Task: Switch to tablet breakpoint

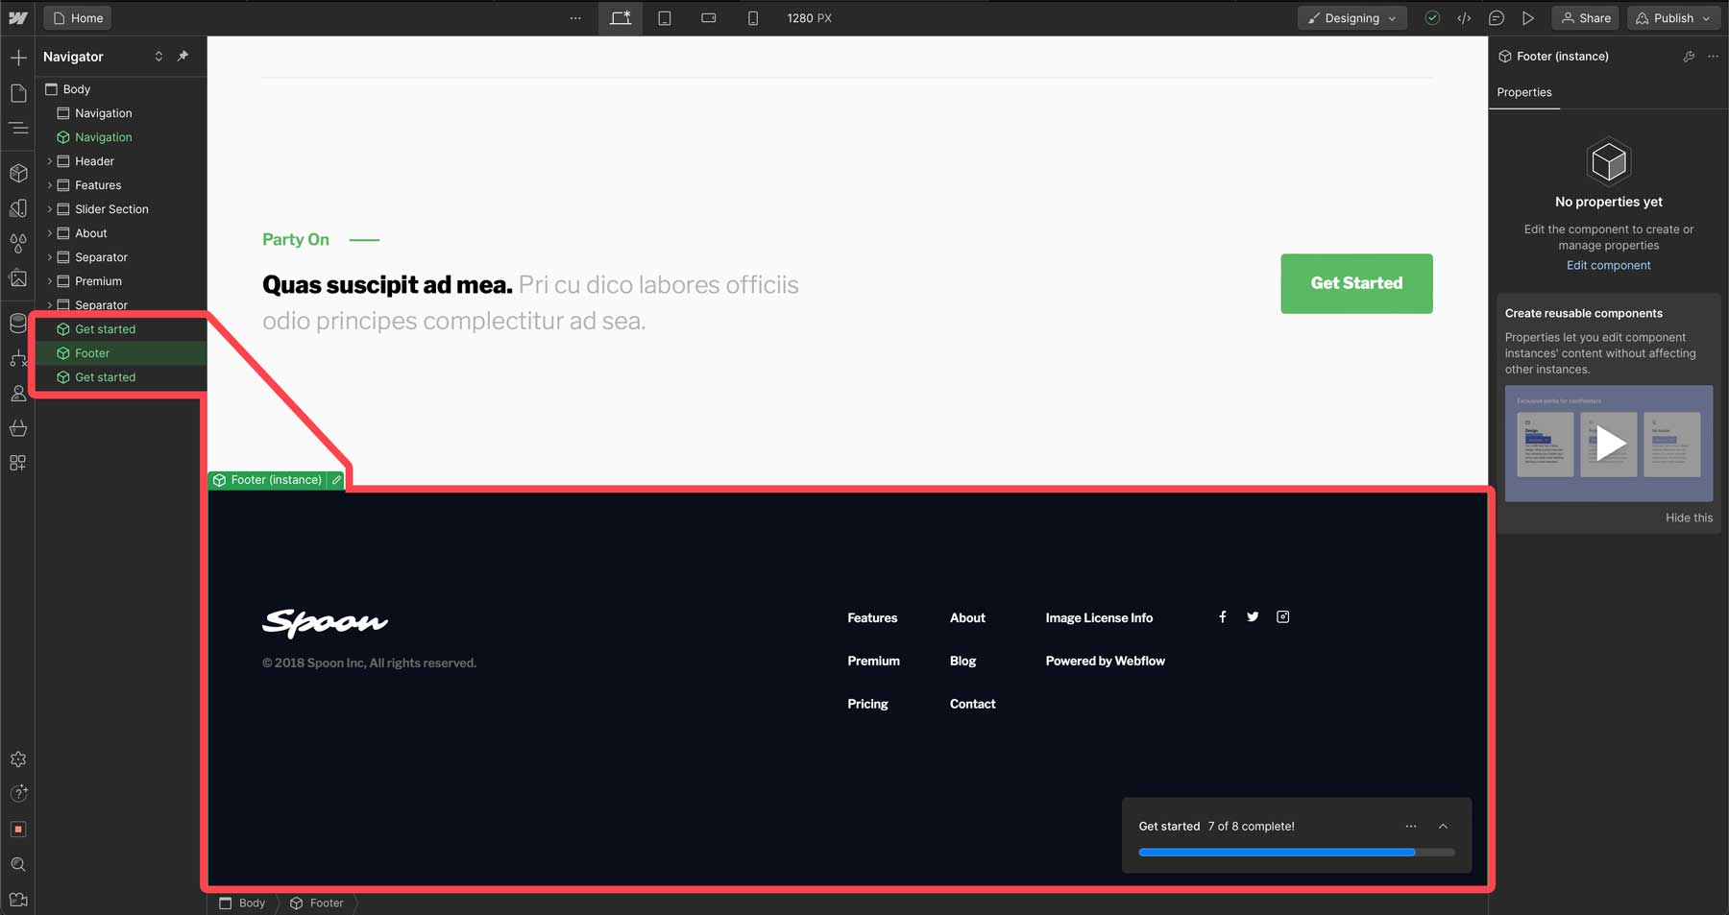Action: pos(664,17)
